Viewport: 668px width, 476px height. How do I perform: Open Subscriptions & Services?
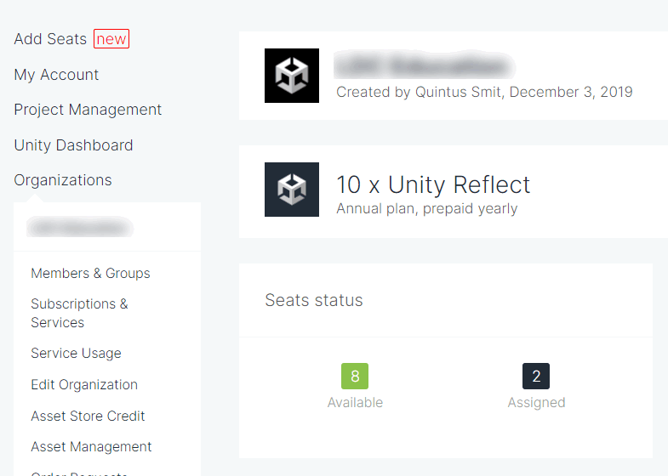point(79,313)
